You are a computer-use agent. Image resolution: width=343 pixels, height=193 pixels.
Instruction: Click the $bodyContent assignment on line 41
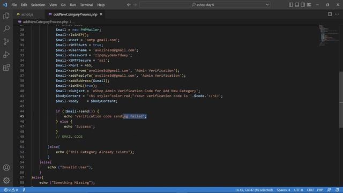click(139, 96)
